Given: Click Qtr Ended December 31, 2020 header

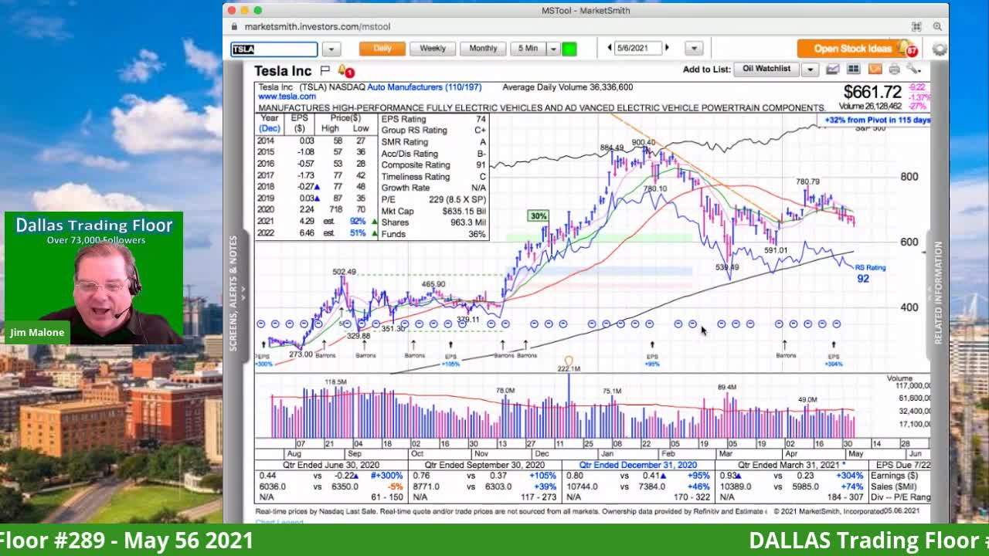Looking at the screenshot, I should click(637, 465).
